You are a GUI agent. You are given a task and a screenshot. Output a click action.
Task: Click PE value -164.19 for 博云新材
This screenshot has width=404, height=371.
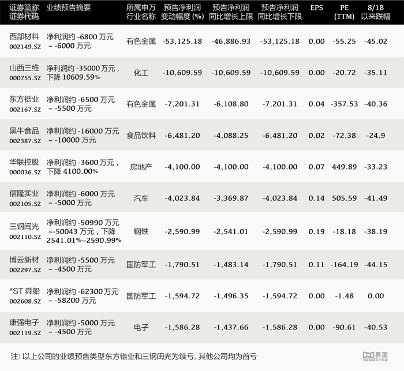click(344, 265)
